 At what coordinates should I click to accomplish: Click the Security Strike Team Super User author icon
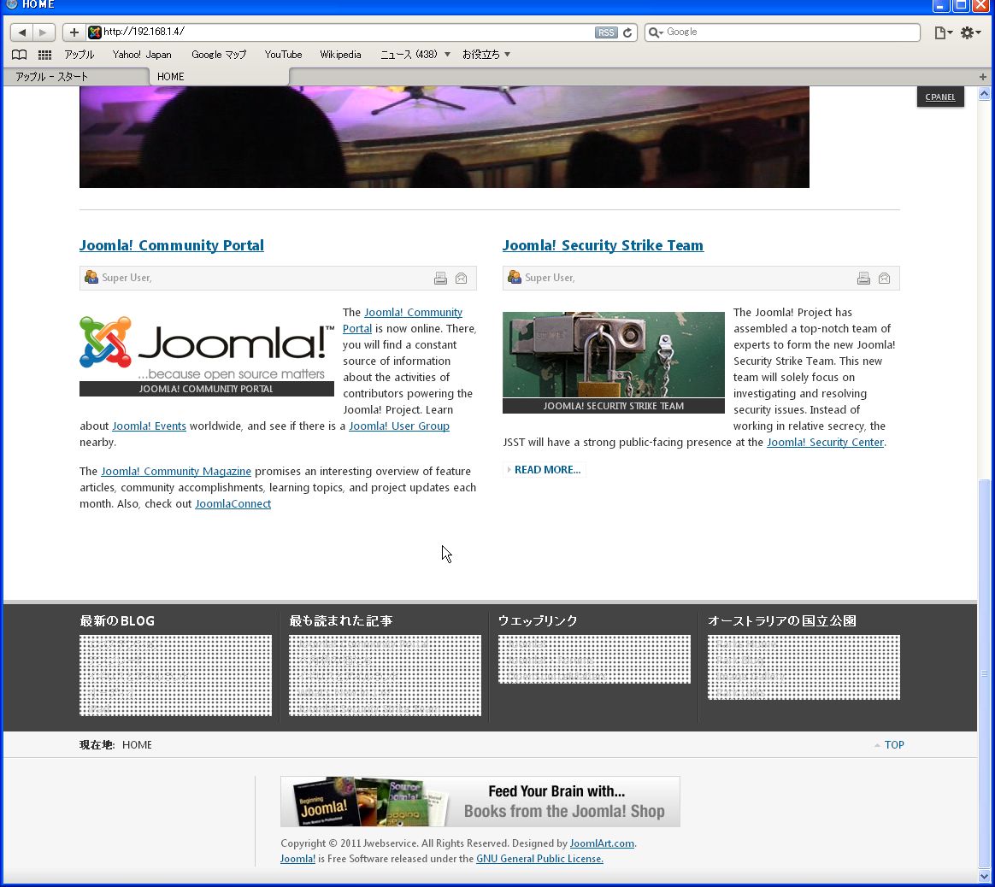(x=515, y=277)
